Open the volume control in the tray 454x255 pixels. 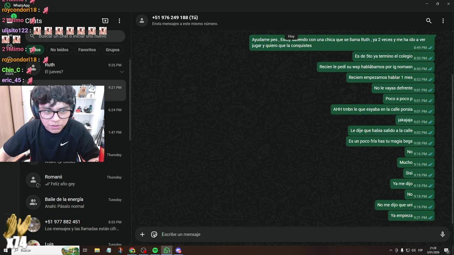(413, 250)
